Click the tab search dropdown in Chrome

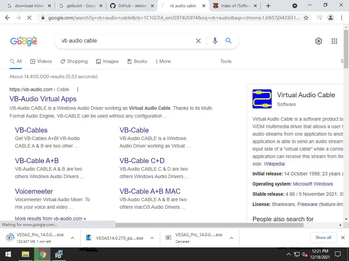pos(295,6)
